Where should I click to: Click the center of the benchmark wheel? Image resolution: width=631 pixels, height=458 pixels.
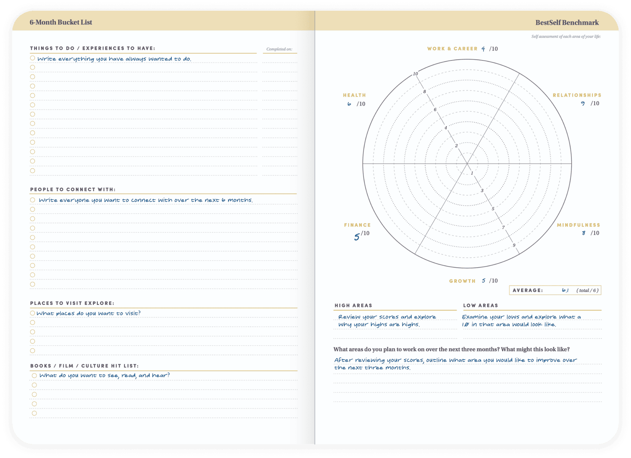point(467,164)
